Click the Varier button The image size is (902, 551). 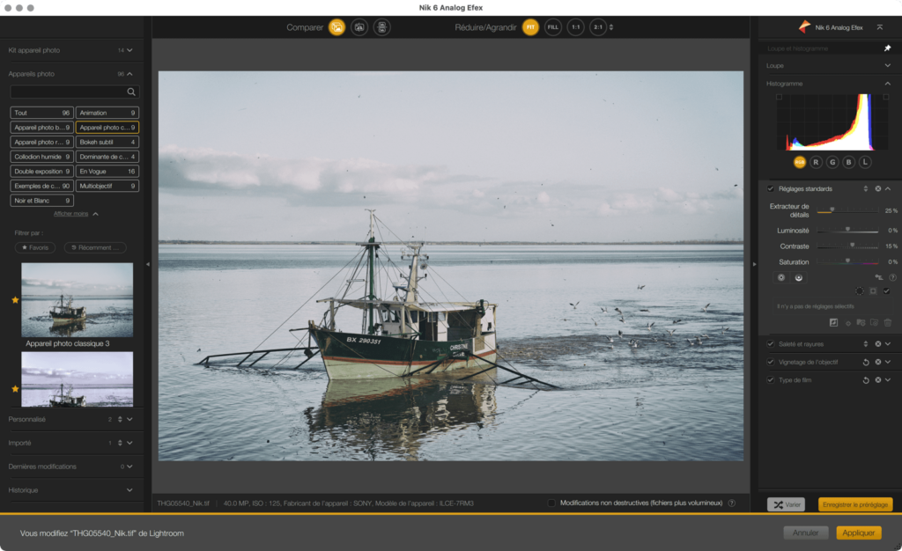(x=786, y=504)
